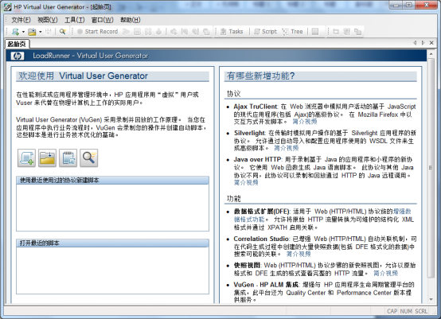
Task: Open the 文件(F) menu
Action: [x=21, y=20]
